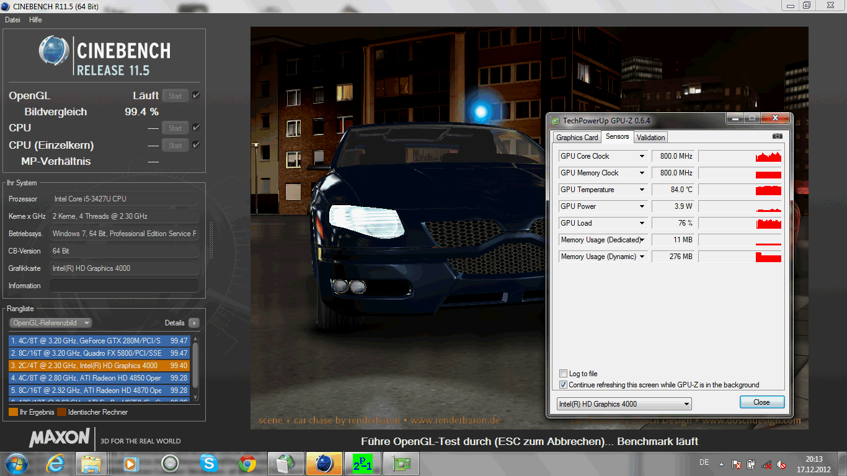Open the GPU Memory Clock sensor dropdown
Screen dimensions: 847x476
(x=642, y=173)
